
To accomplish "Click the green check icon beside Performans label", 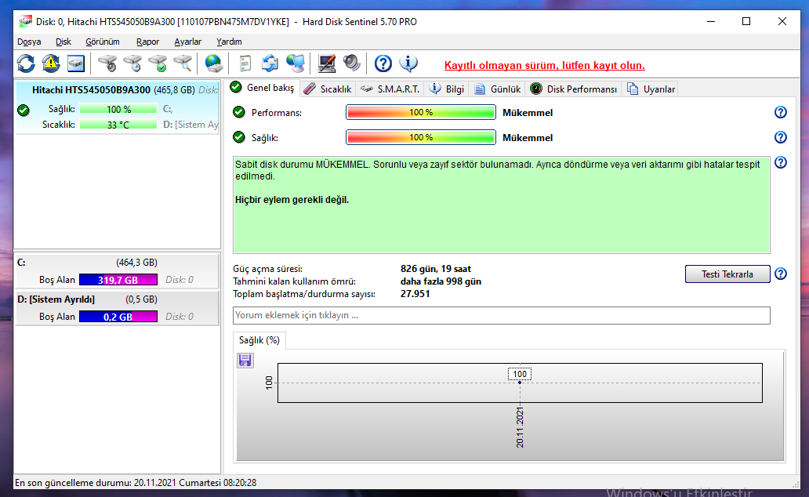I will pyautogui.click(x=239, y=112).
